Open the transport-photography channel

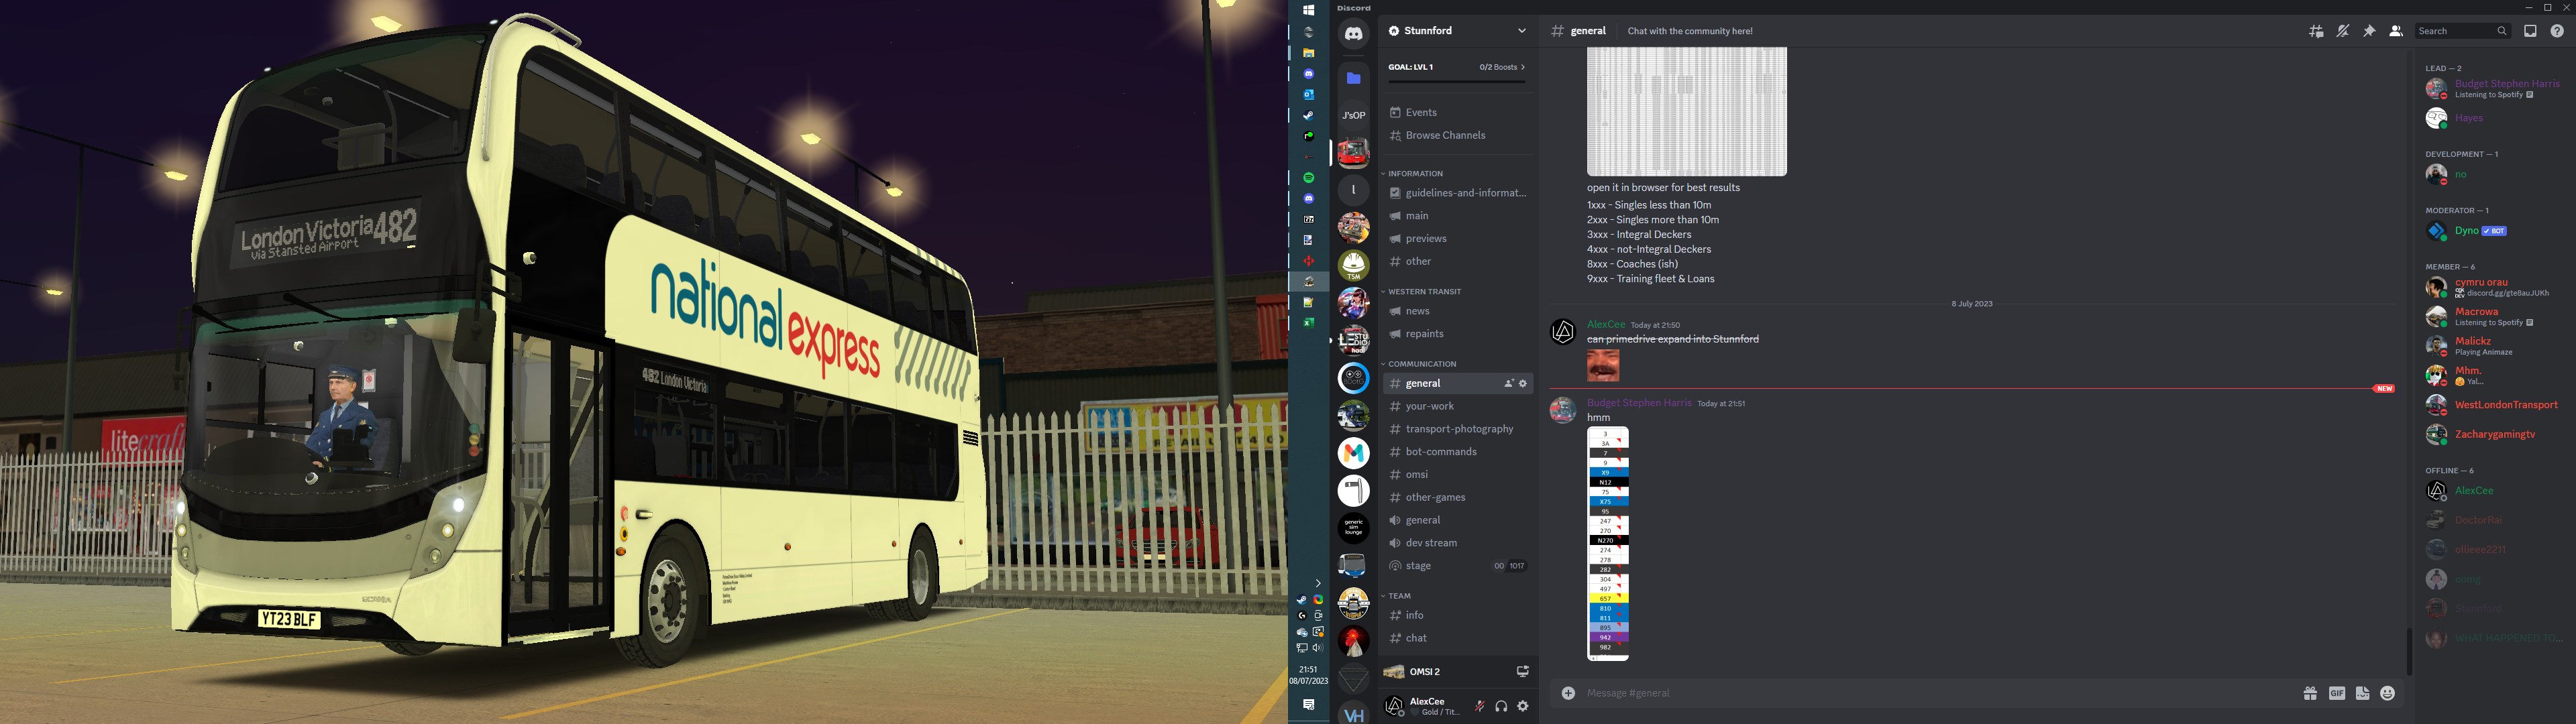pyautogui.click(x=1458, y=429)
